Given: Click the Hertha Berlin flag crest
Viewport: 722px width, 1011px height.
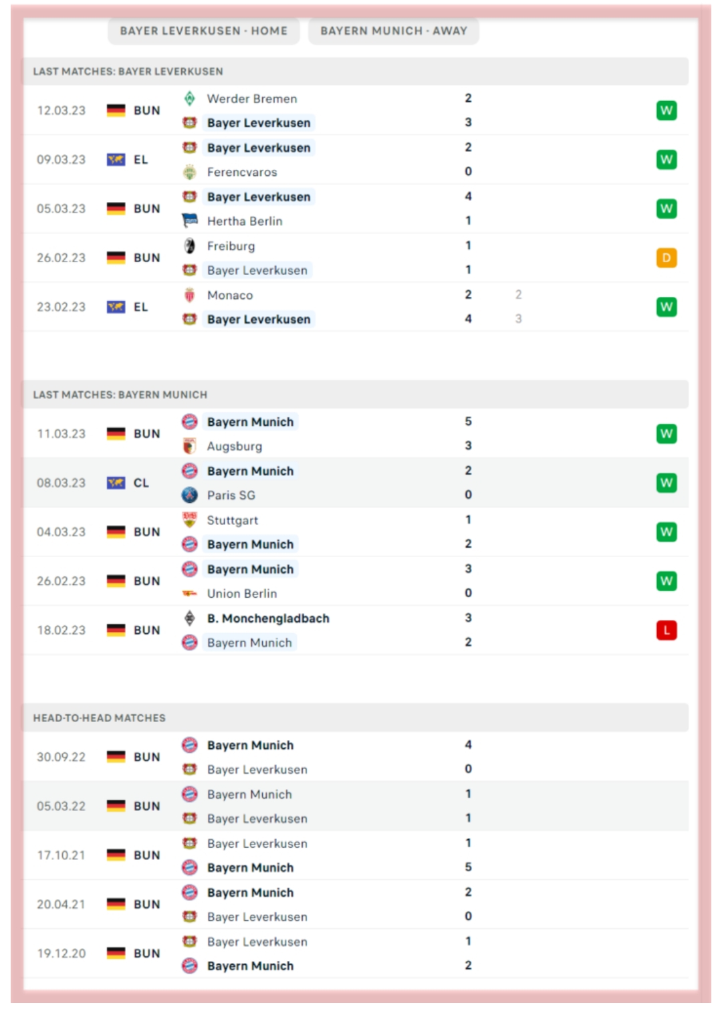Looking at the screenshot, I should (x=190, y=221).
